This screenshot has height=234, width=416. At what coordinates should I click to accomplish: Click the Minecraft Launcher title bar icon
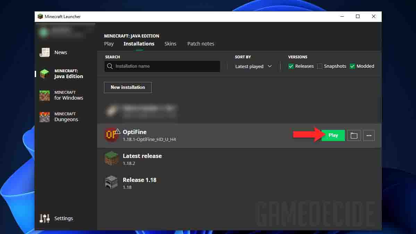click(x=40, y=16)
